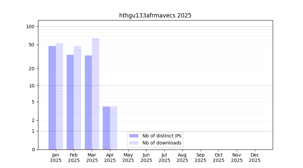Select the Nb of distinct IPs legend label

162,136
